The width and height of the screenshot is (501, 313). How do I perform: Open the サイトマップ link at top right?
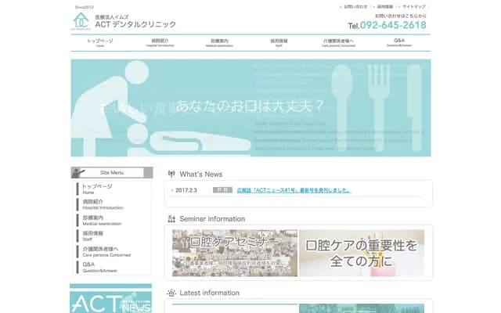pyautogui.click(x=415, y=6)
